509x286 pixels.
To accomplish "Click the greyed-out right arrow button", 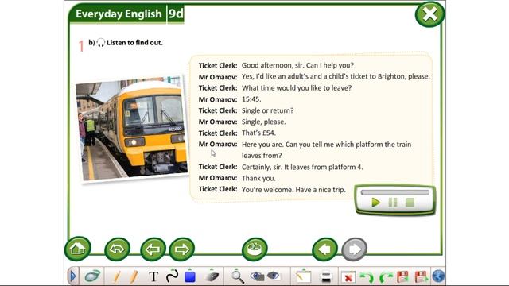I will tap(355, 249).
